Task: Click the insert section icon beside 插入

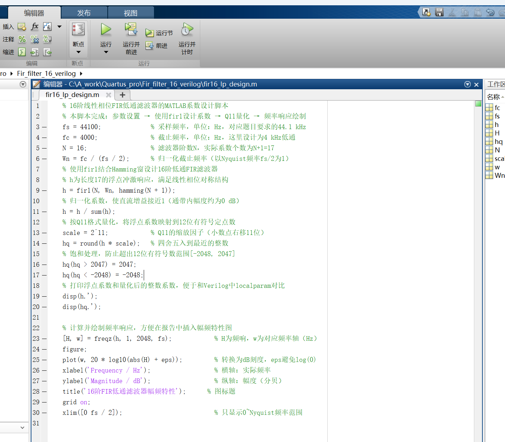Action: [x=22, y=27]
